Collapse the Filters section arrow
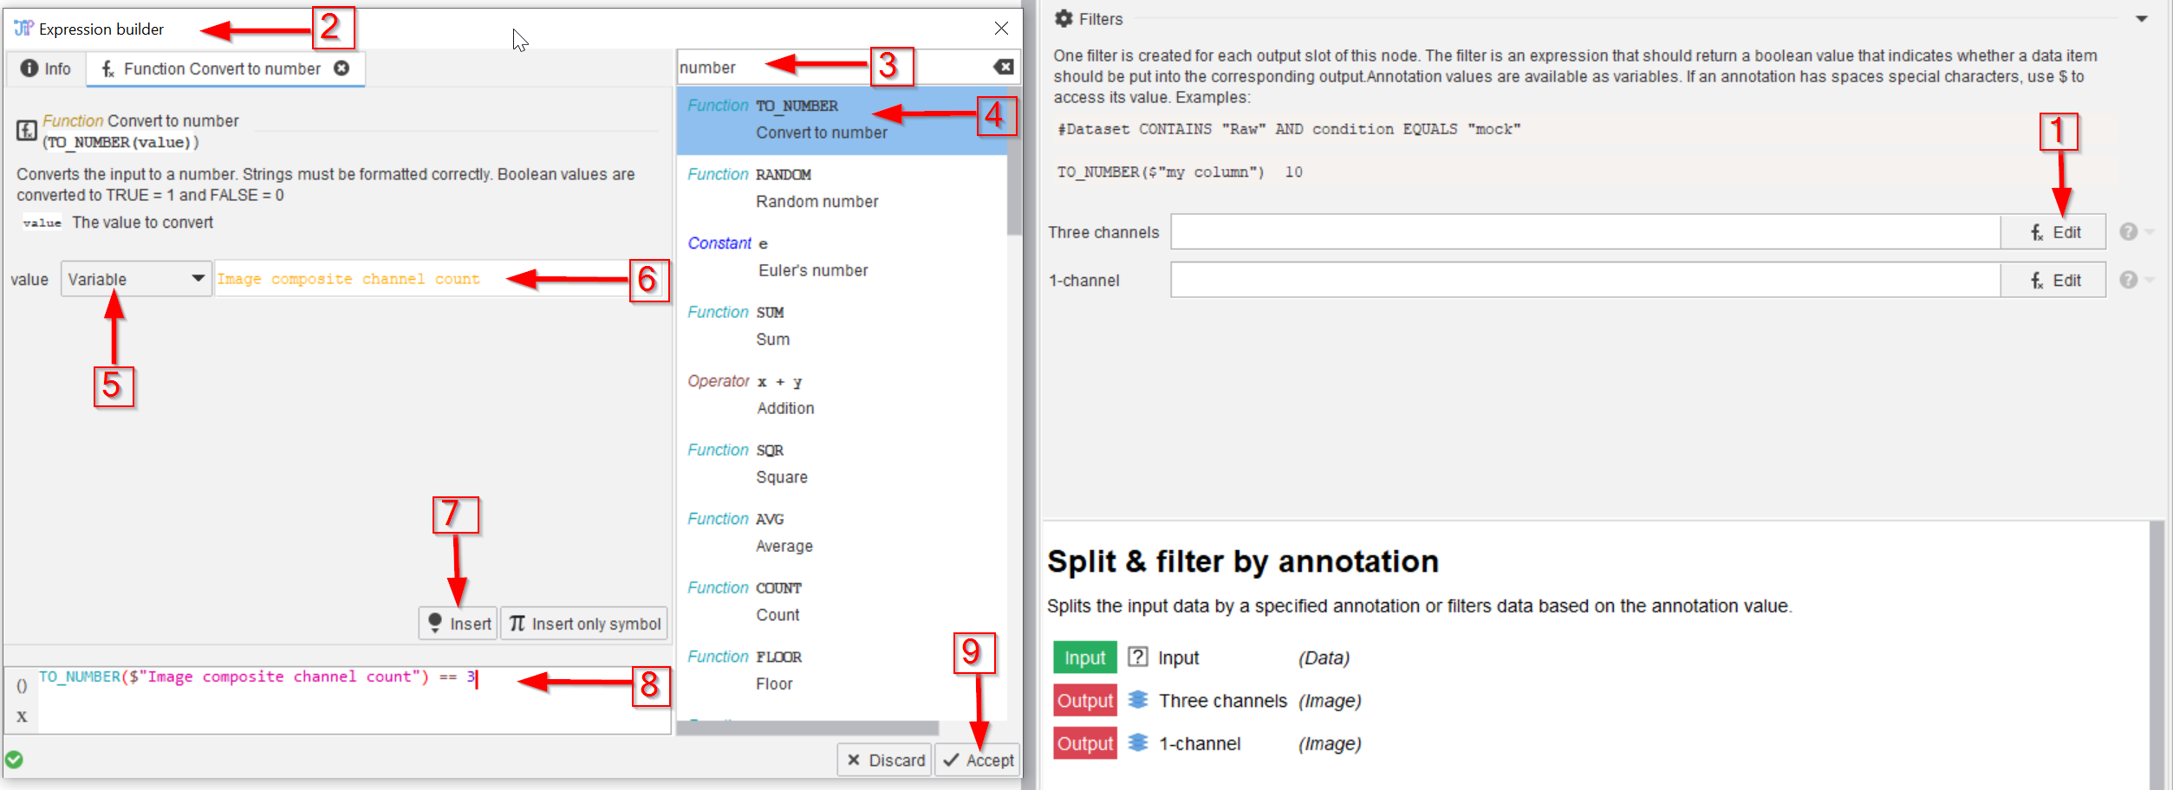This screenshot has height=790, width=2173. pos(2141,19)
